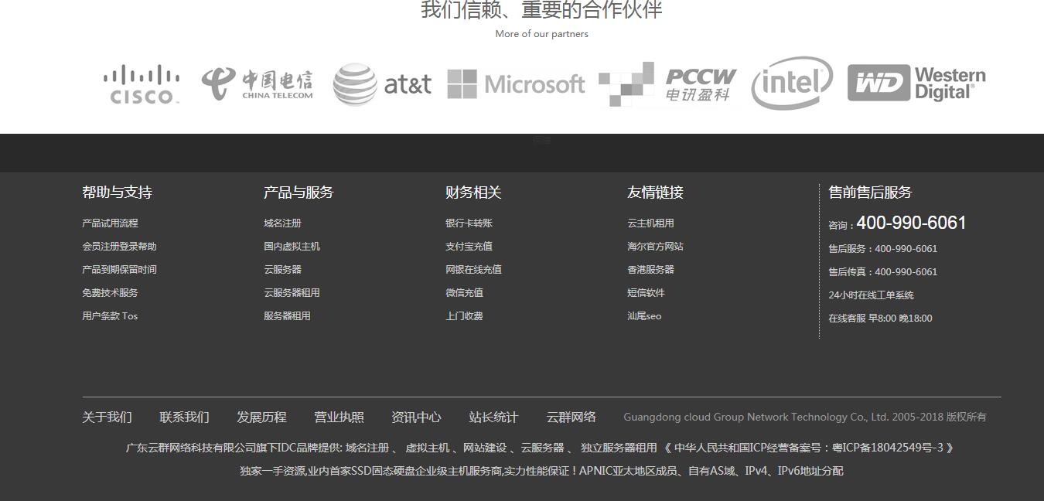Open 资讯中心 footer item
The height and width of the screenshot is (501, 1044).
(x=416, y=417)
